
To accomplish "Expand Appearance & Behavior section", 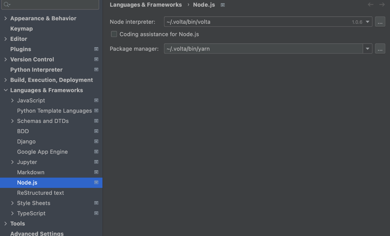I will coord(5,18).
